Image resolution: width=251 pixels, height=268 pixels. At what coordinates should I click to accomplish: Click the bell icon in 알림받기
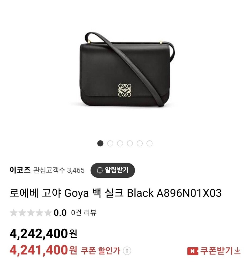[100, 170]
